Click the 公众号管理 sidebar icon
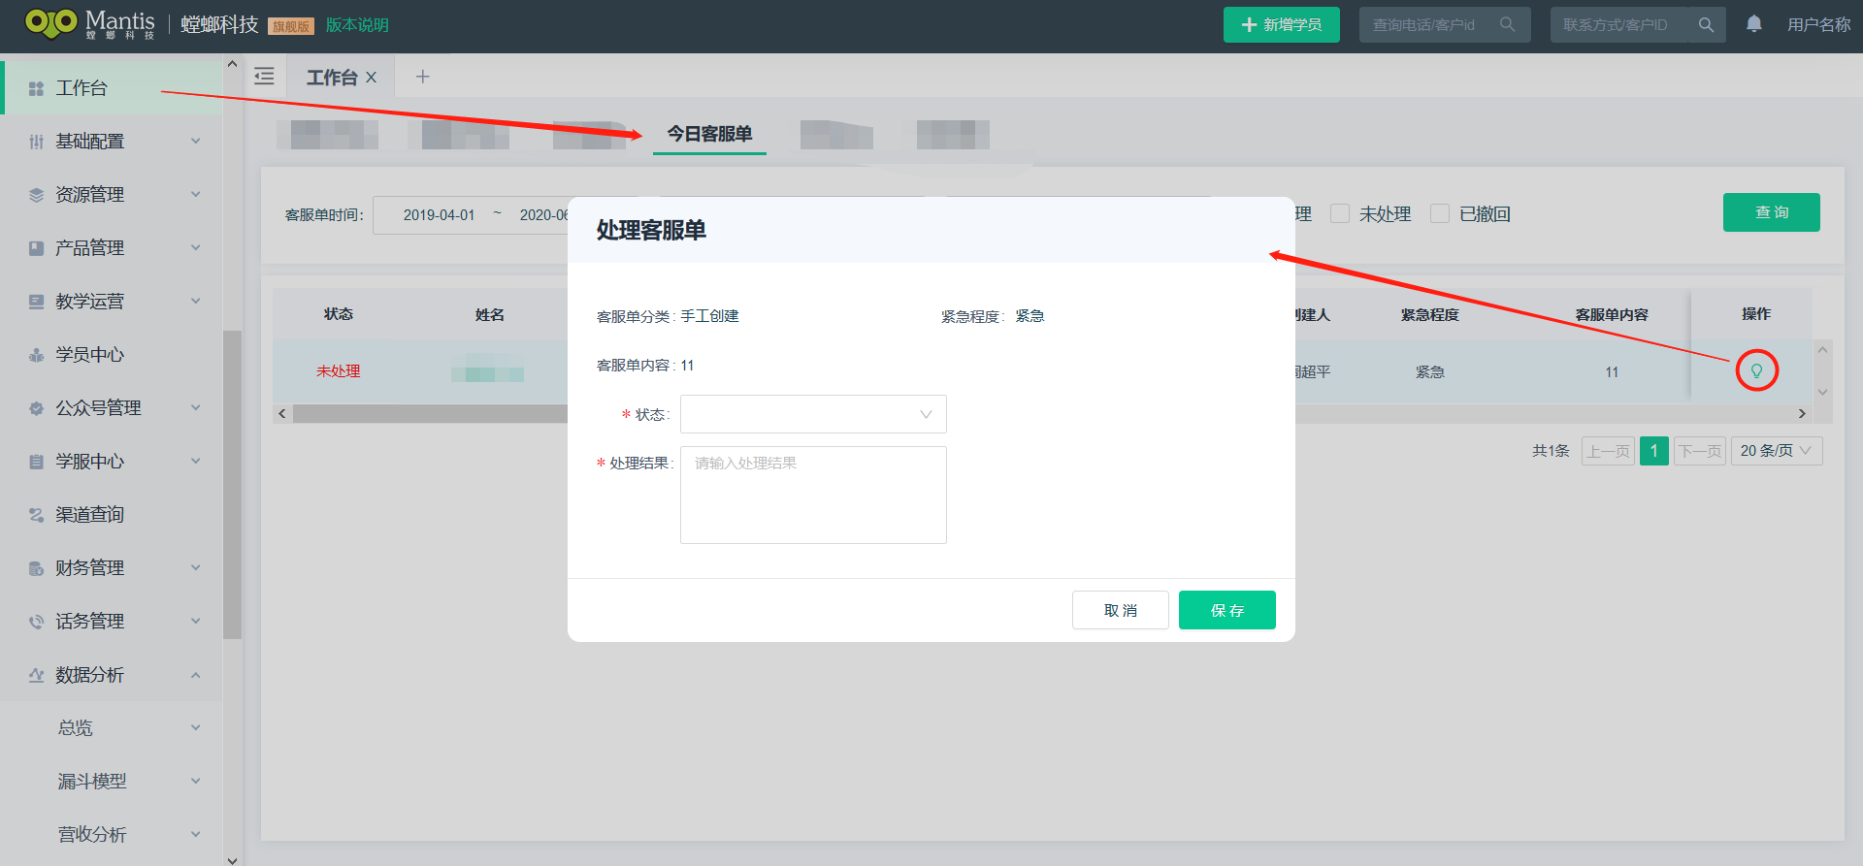The image size is (1863, 866). click(x=36, y=408)
